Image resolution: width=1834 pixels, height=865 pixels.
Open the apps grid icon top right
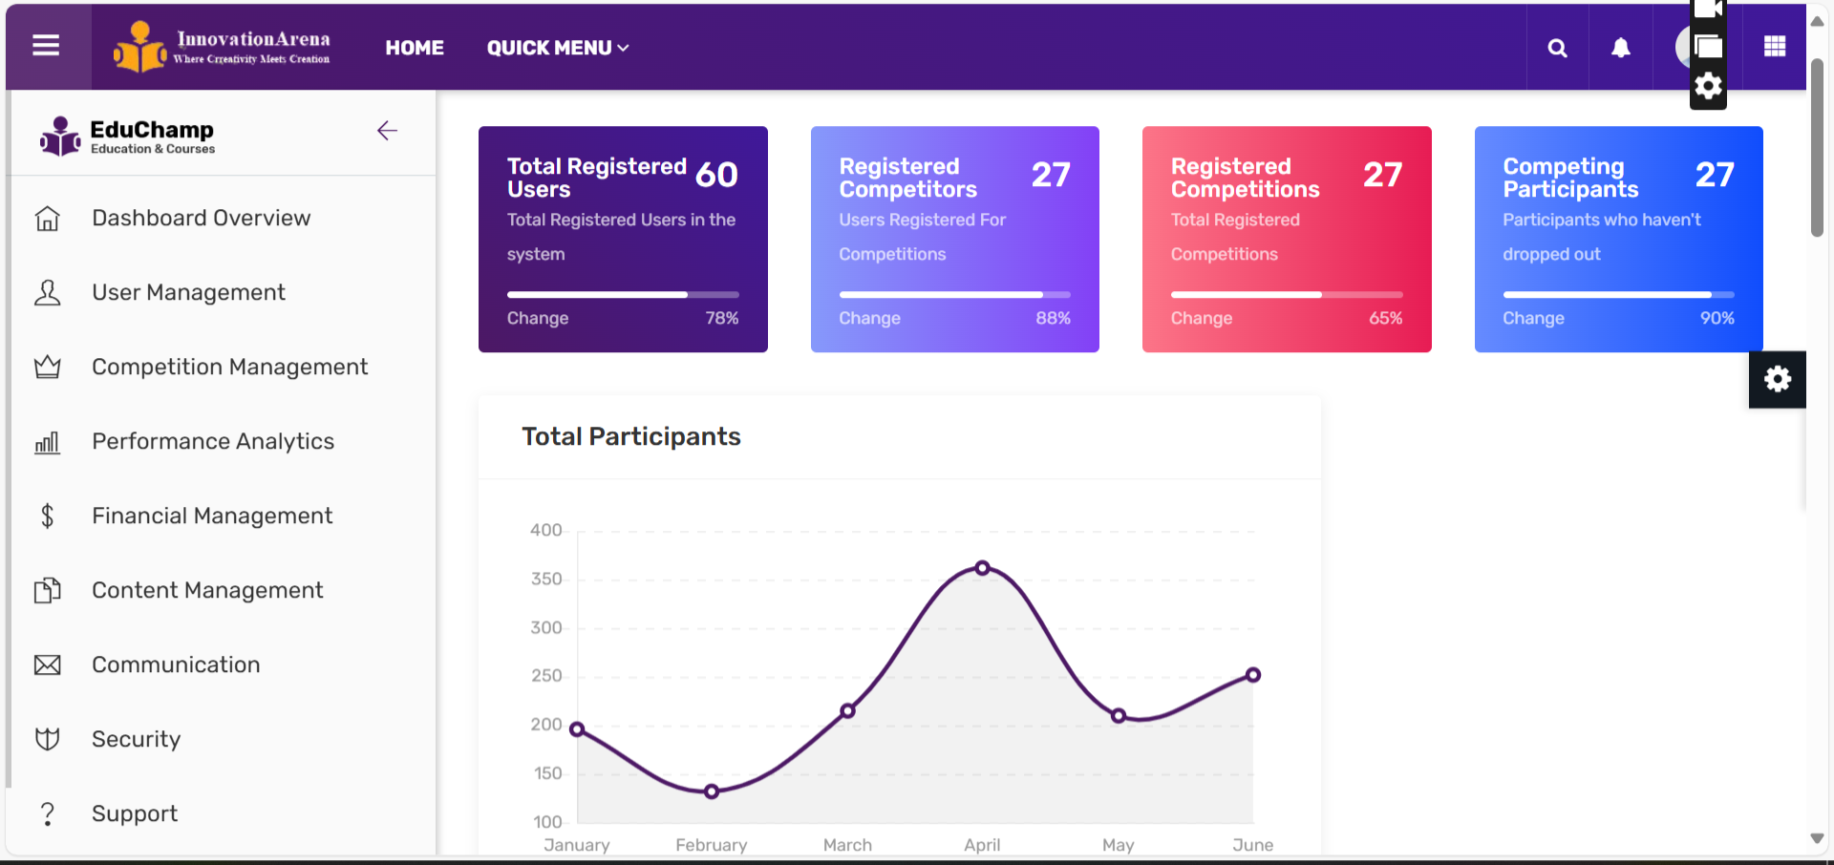1774,46
